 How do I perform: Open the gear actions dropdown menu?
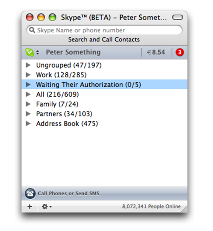[47, 207]
